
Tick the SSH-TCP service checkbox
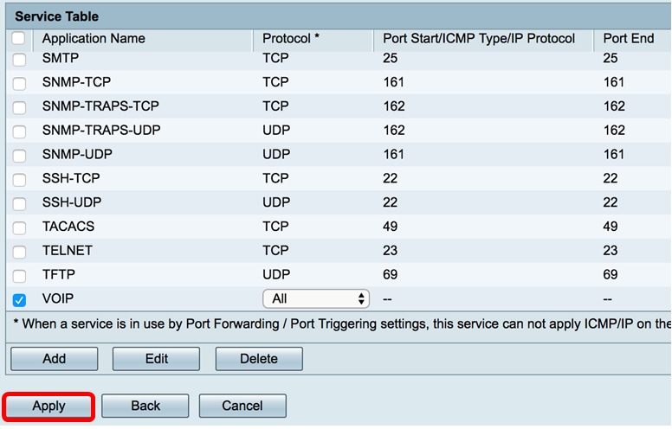19,179
